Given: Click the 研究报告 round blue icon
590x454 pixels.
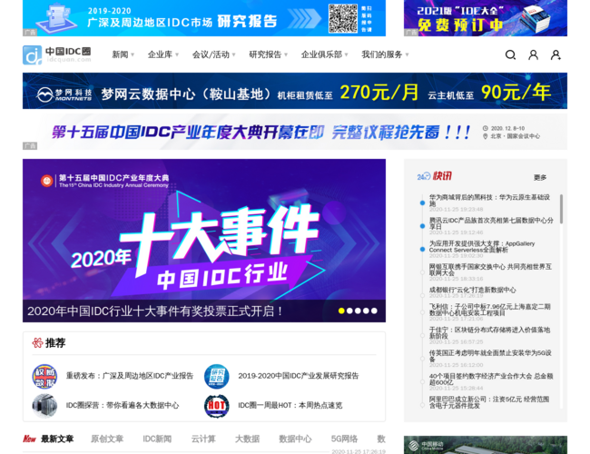Looking at the screenshot, I should coord(217,376).
